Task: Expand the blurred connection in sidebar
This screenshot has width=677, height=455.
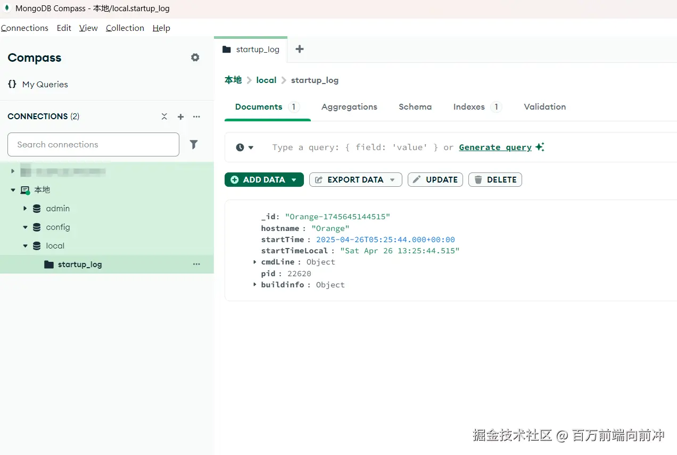Action: [x=13, y=171]
